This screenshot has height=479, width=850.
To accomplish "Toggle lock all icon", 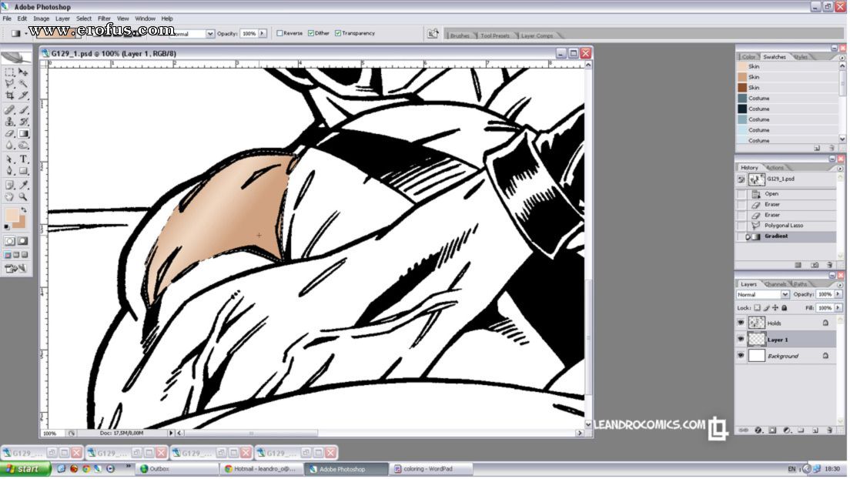I will (x=785, y=308).
